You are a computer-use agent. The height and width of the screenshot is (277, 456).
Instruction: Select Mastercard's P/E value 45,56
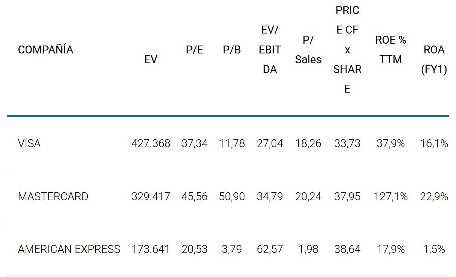(x=194, y=196)
